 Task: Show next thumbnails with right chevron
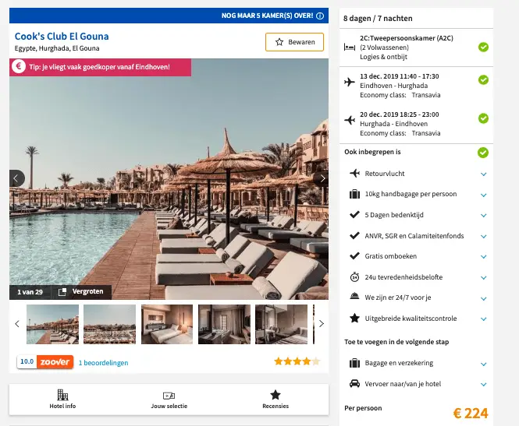(x=321, y=324)
